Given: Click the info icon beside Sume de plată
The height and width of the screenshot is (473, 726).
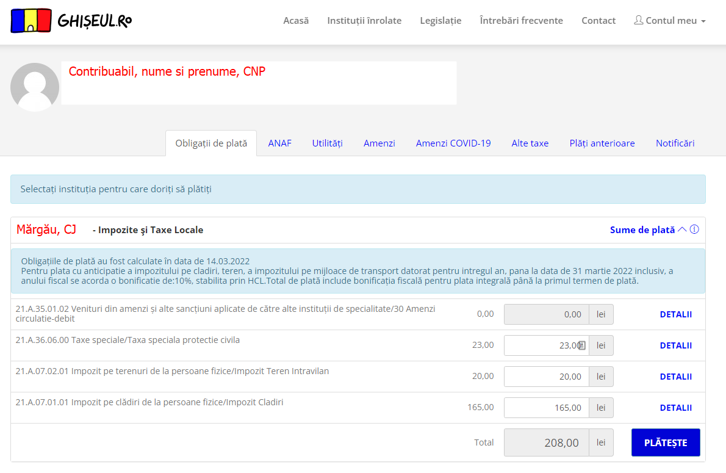Looking at the screenshot, I should [x=694, y=229].
